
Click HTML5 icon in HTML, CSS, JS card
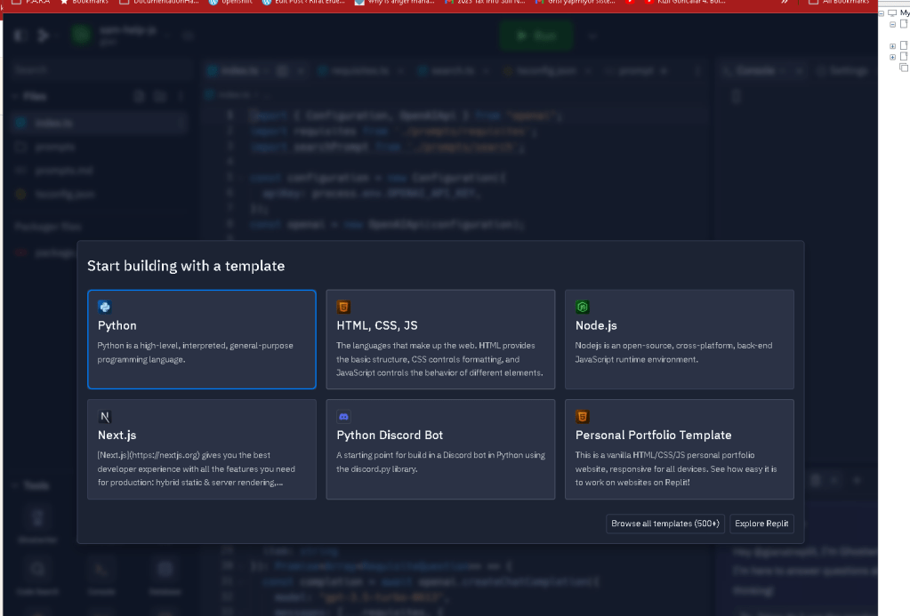(x=343, y=307)
